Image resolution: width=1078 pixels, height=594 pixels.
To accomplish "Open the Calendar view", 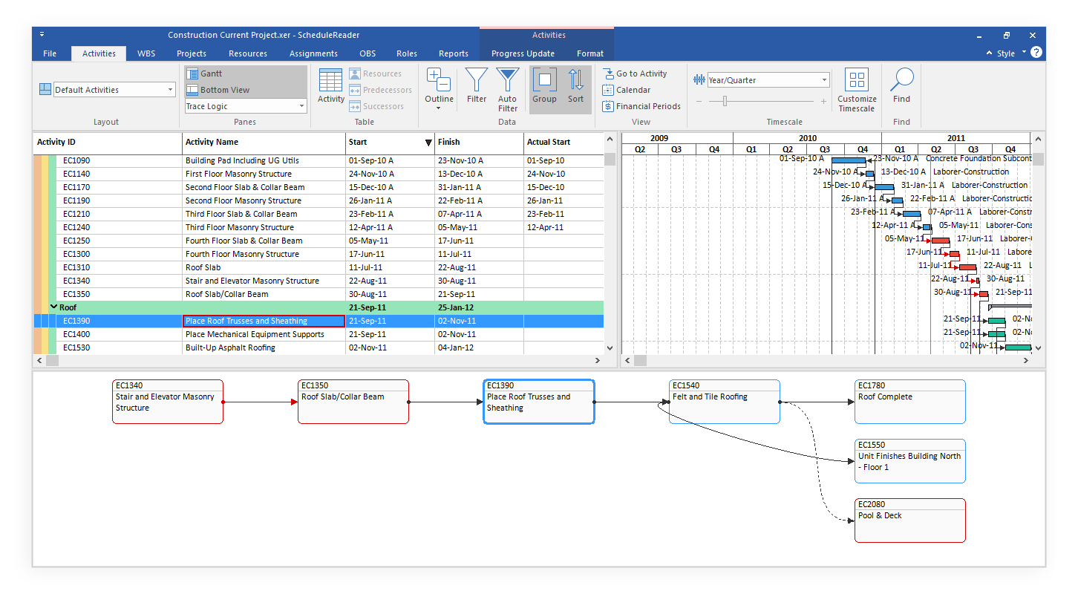I will tap(627, 90).
